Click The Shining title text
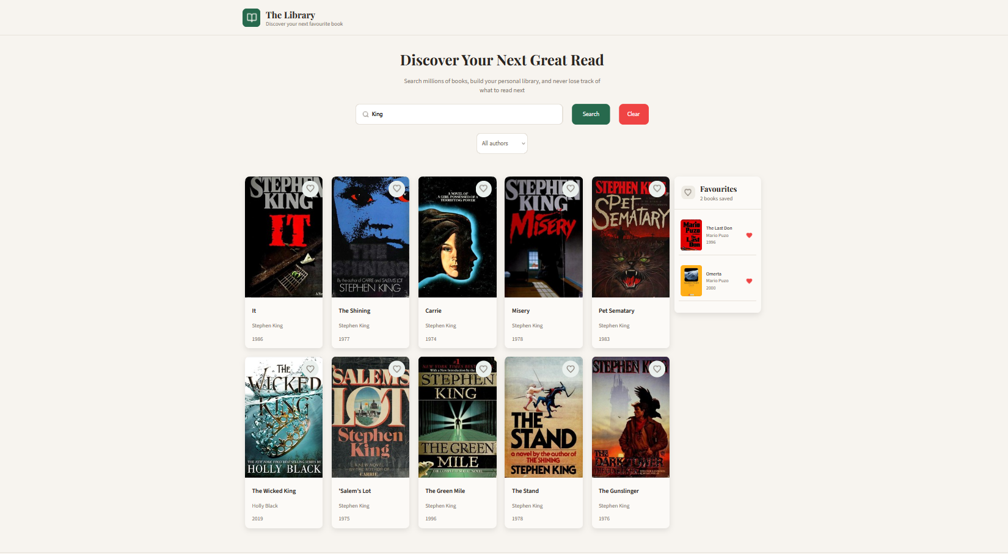The image size is (1008, 554). point(354,311)
